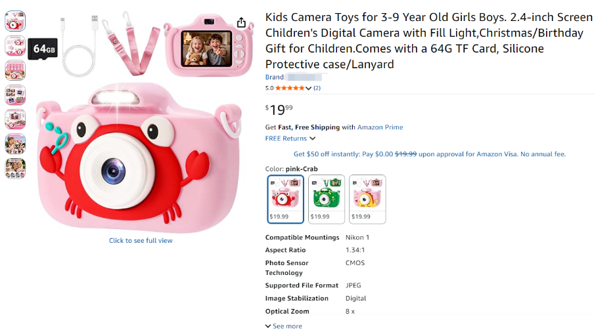This screenshot has height=336, width=594.
Task: Click to see full view link
Action: click(141, 241)
